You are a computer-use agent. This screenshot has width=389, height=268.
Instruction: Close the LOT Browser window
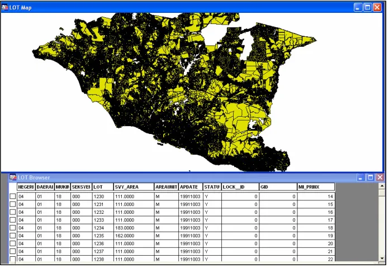point(380,177)
